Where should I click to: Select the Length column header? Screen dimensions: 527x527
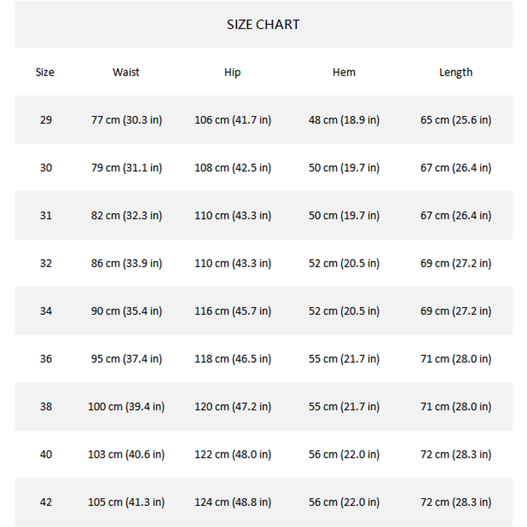click(456, 72)
